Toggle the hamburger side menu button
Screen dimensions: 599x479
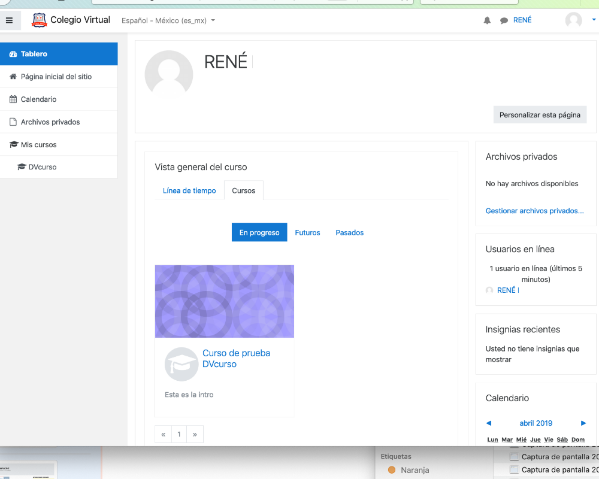pyautogui.click(x=9, y=20)
